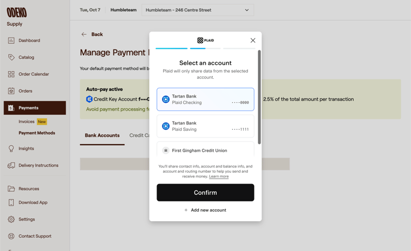Follow the Learn more link
The height and width of the screenshot is (251, 411).
coord(219,176)
